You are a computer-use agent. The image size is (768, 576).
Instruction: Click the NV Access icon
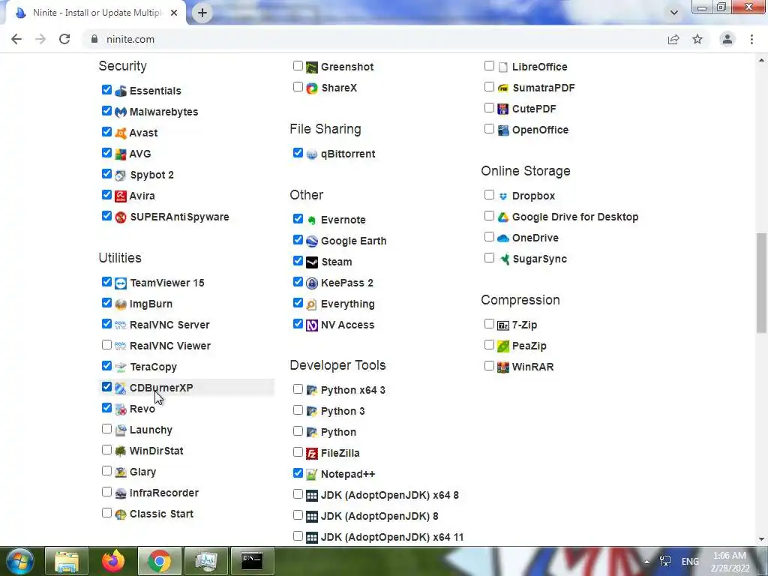coord(312,325)
